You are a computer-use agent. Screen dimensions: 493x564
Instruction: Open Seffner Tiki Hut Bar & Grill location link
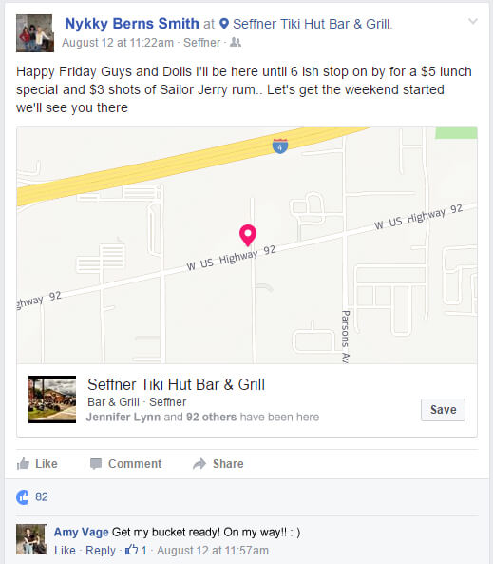(312, 24)
